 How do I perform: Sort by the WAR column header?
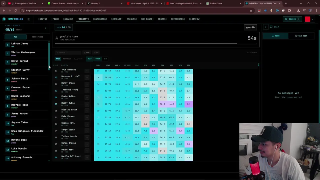(x=117, y=65)
